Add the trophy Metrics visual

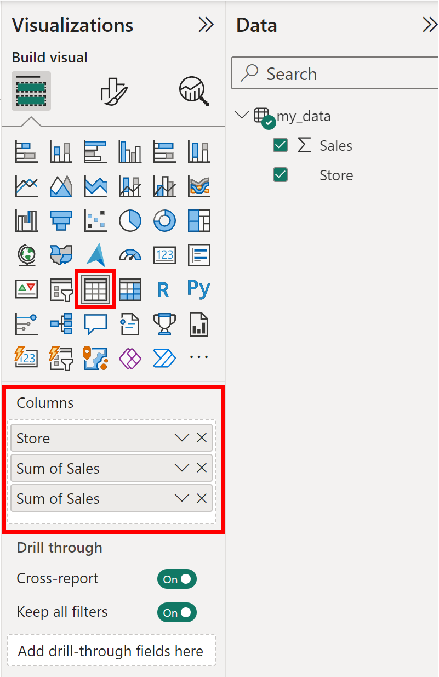[164, 323]
